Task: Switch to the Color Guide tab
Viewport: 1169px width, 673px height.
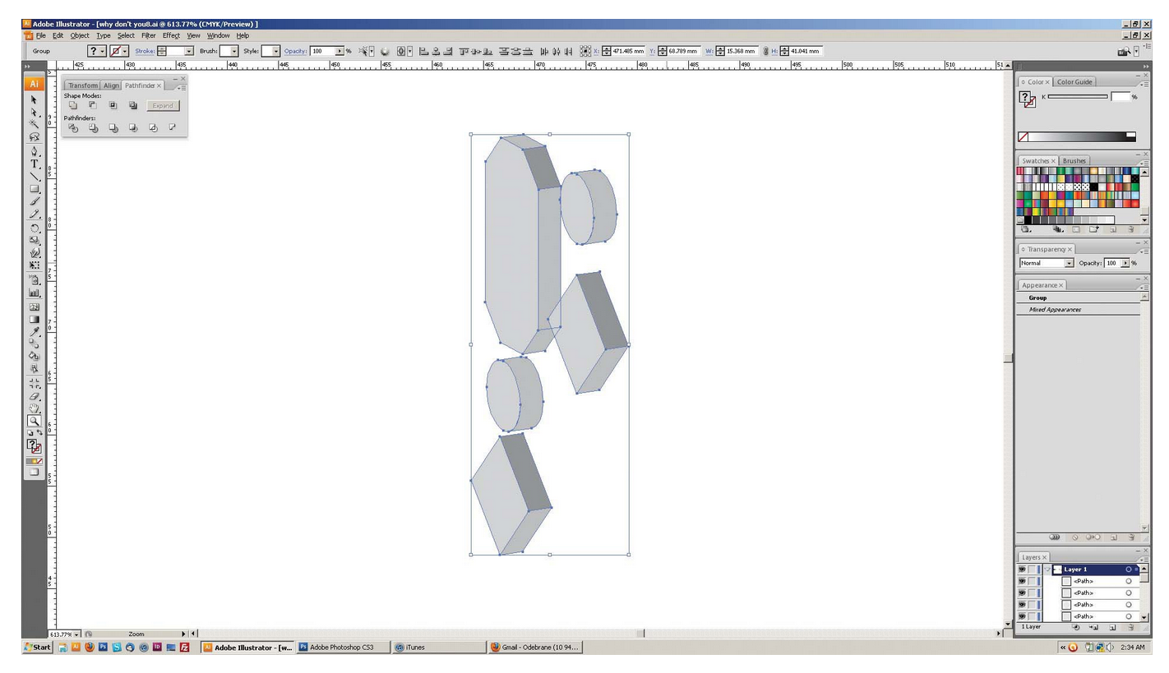Action: (x=1074, y=82)
